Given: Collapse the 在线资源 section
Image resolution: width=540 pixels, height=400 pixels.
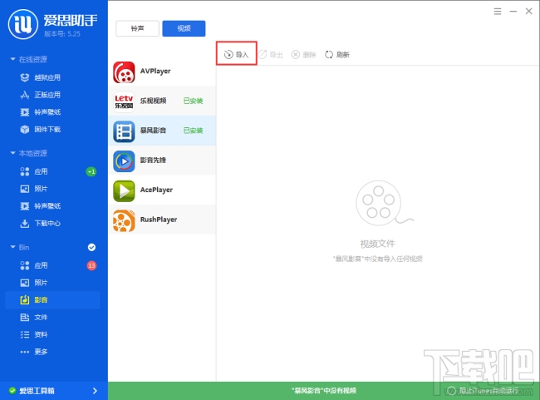Looking at the screenshot, I should (12, 59).
